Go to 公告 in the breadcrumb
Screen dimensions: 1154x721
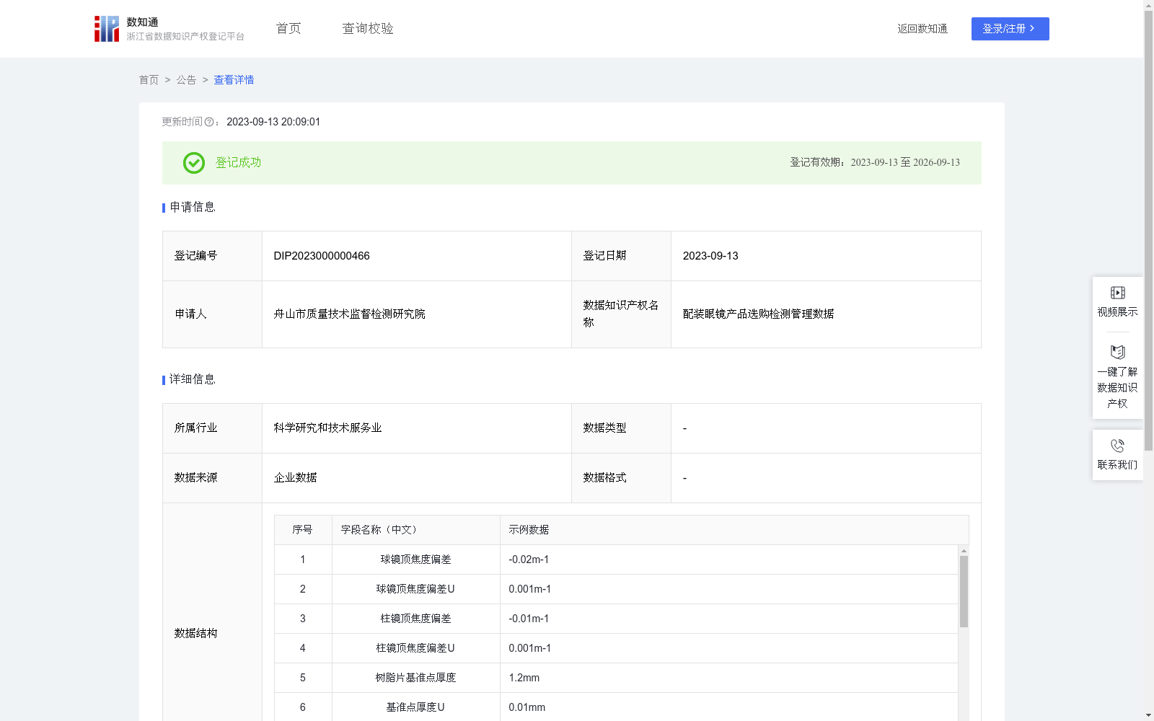coord(186,80)
